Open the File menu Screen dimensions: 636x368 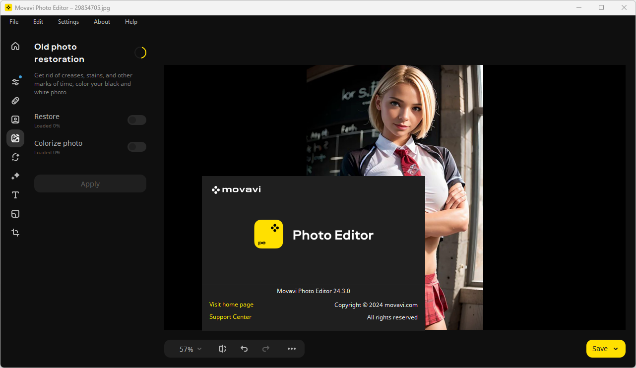coord(14,22)
